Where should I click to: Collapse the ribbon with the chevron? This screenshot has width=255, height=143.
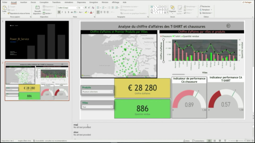click(253, 17)
